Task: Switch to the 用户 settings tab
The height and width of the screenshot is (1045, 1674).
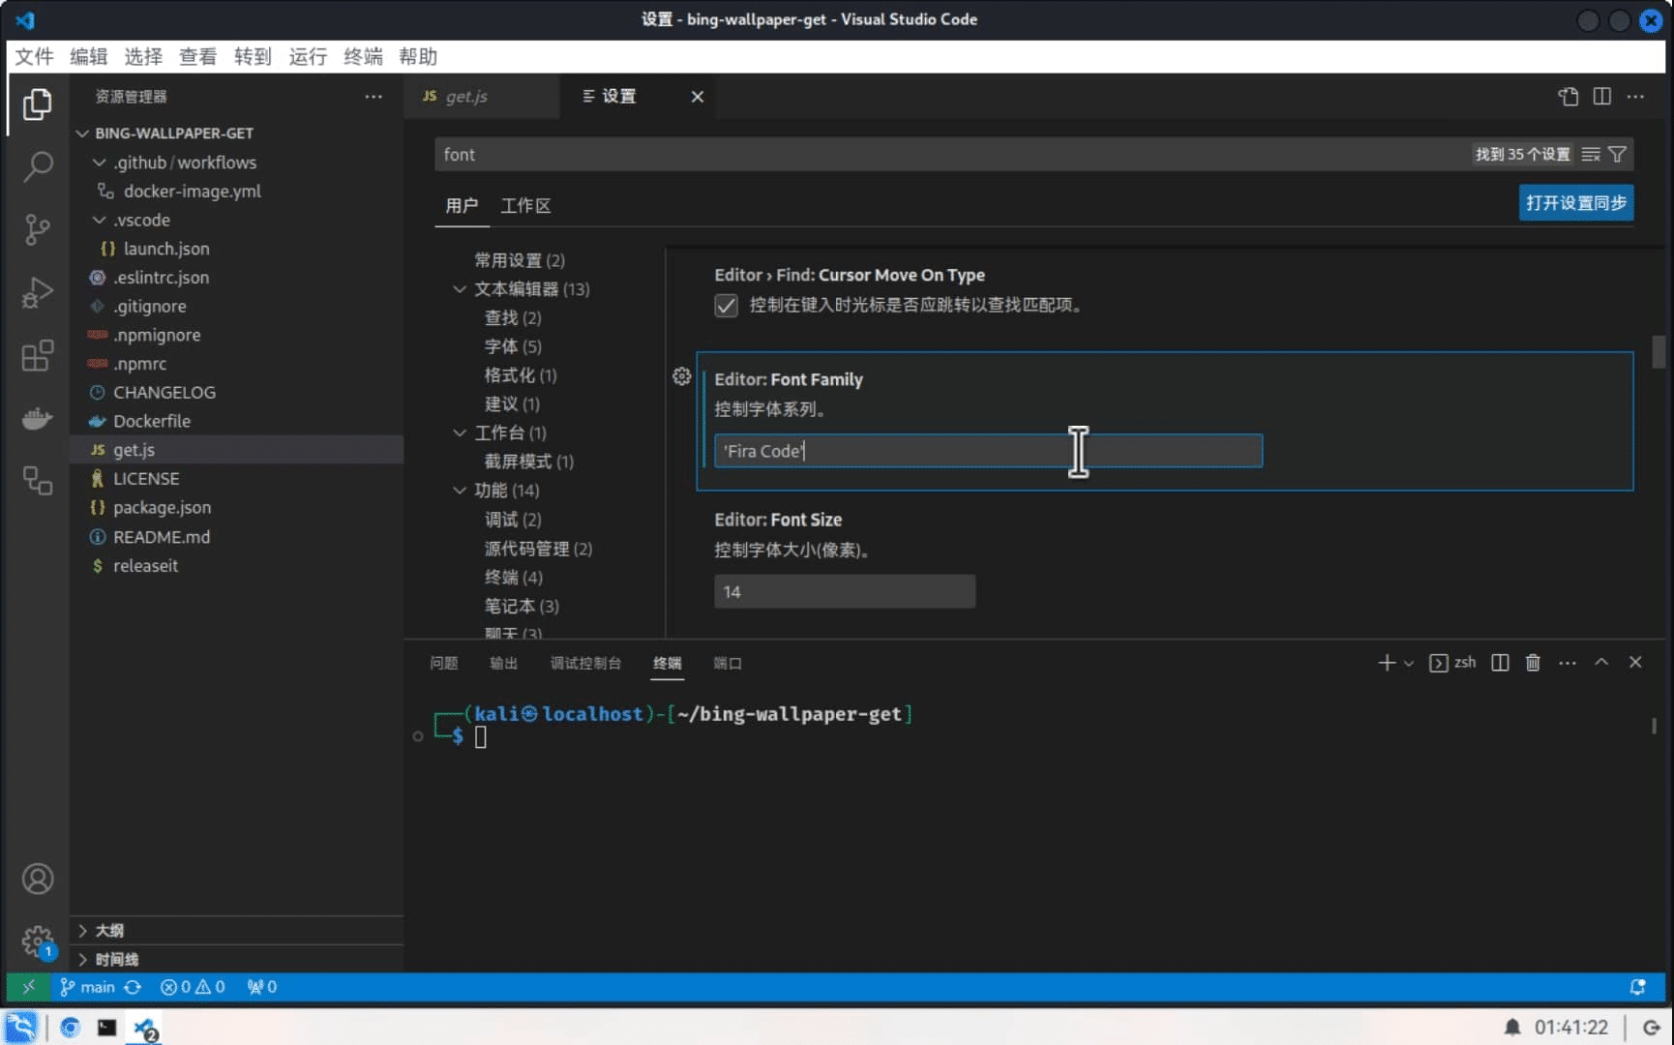Action: pos(462,205)
